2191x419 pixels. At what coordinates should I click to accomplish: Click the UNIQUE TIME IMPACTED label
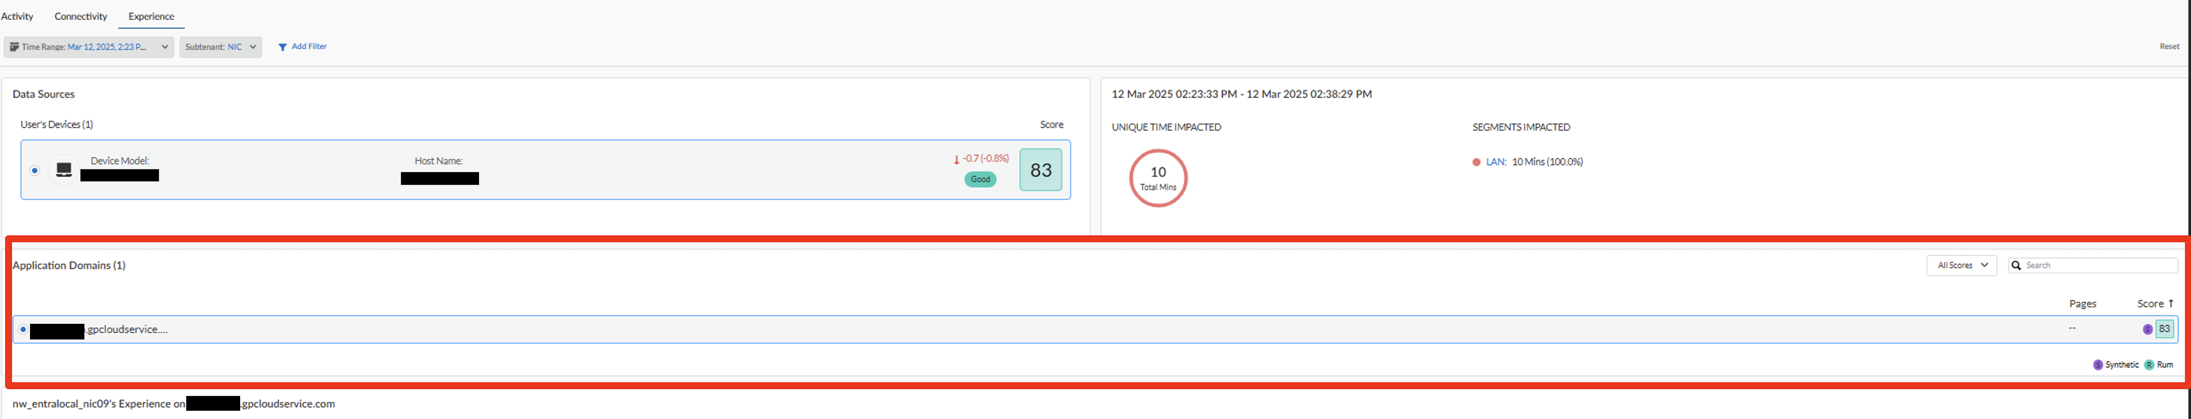(x=1166, y=127)
